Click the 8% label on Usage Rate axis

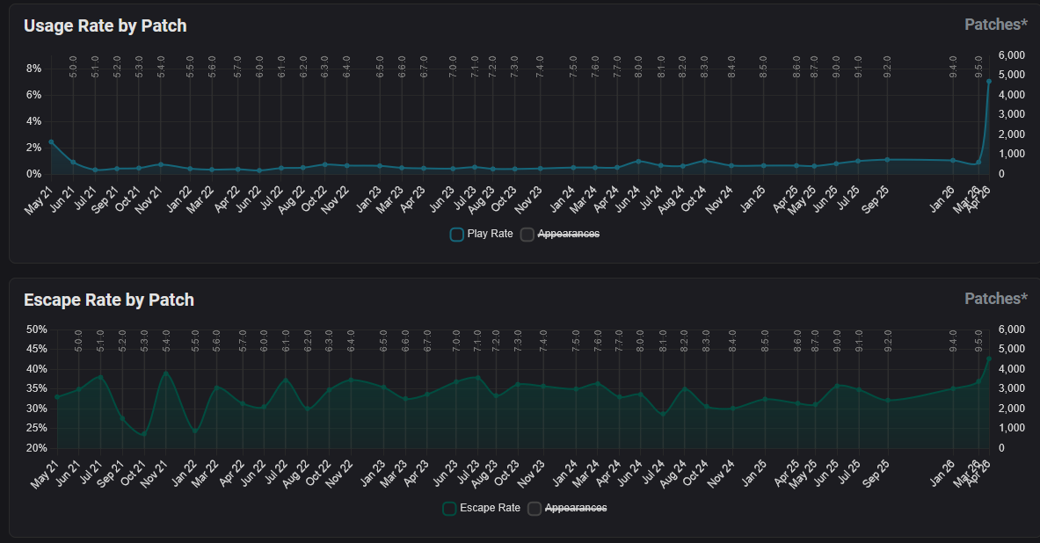pos(33,69)
